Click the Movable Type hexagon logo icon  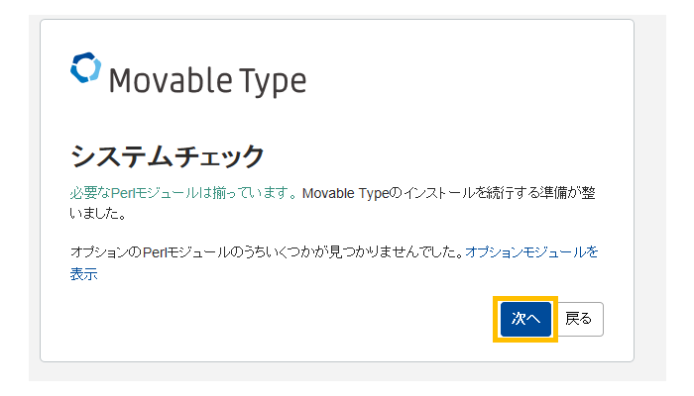[x=86, y=68]
